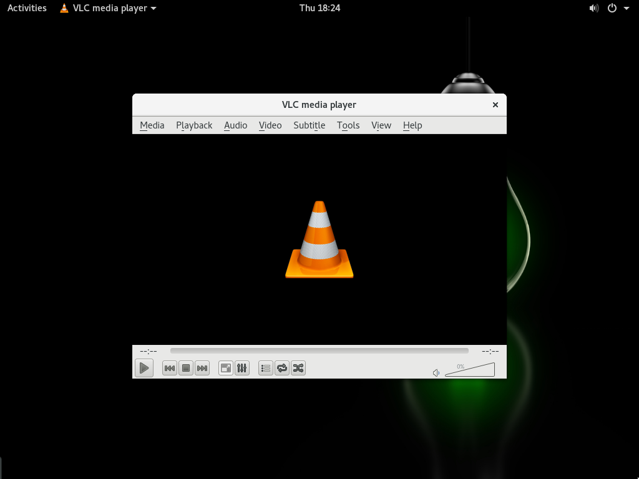Toggle random shuffle playback
This screenshot has width=639, height=479.
point(298,369)
